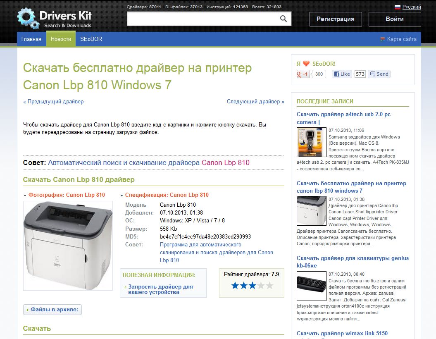
Task: Open Скачать драйвер для клавиатуры genius post
Action: click(x=353, y=262)
